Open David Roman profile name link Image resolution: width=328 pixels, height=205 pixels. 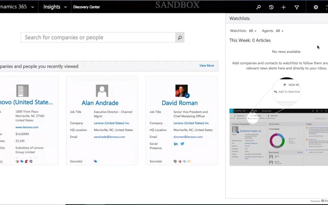(x=180, y=103)
